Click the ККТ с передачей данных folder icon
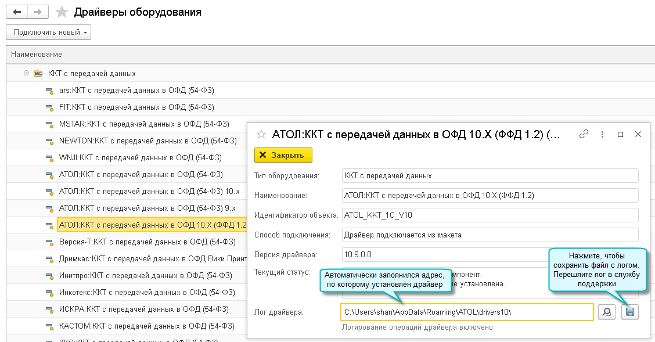The image size is (655, 342). pos(38,74)
